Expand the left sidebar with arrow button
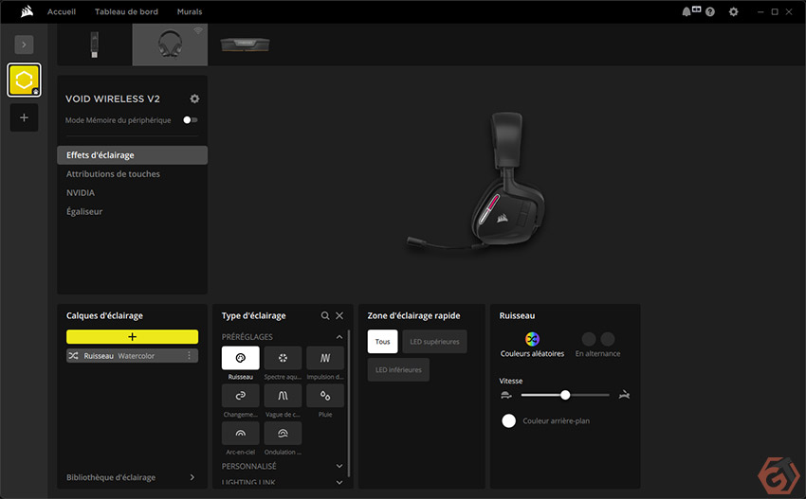Viewport: 806px width, 499px height. [x=24, y=44]
